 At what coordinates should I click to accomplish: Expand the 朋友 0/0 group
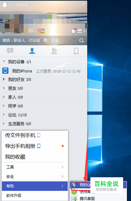(4, 88)
